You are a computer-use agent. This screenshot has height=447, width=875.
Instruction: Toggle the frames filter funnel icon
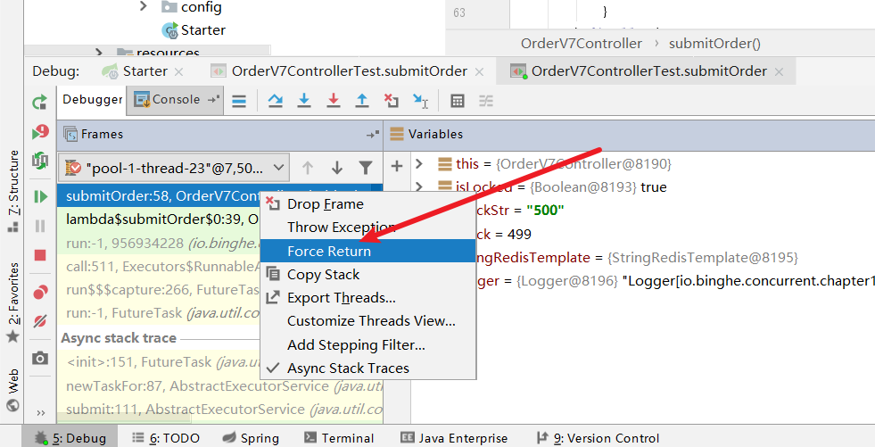click(365, 167)
